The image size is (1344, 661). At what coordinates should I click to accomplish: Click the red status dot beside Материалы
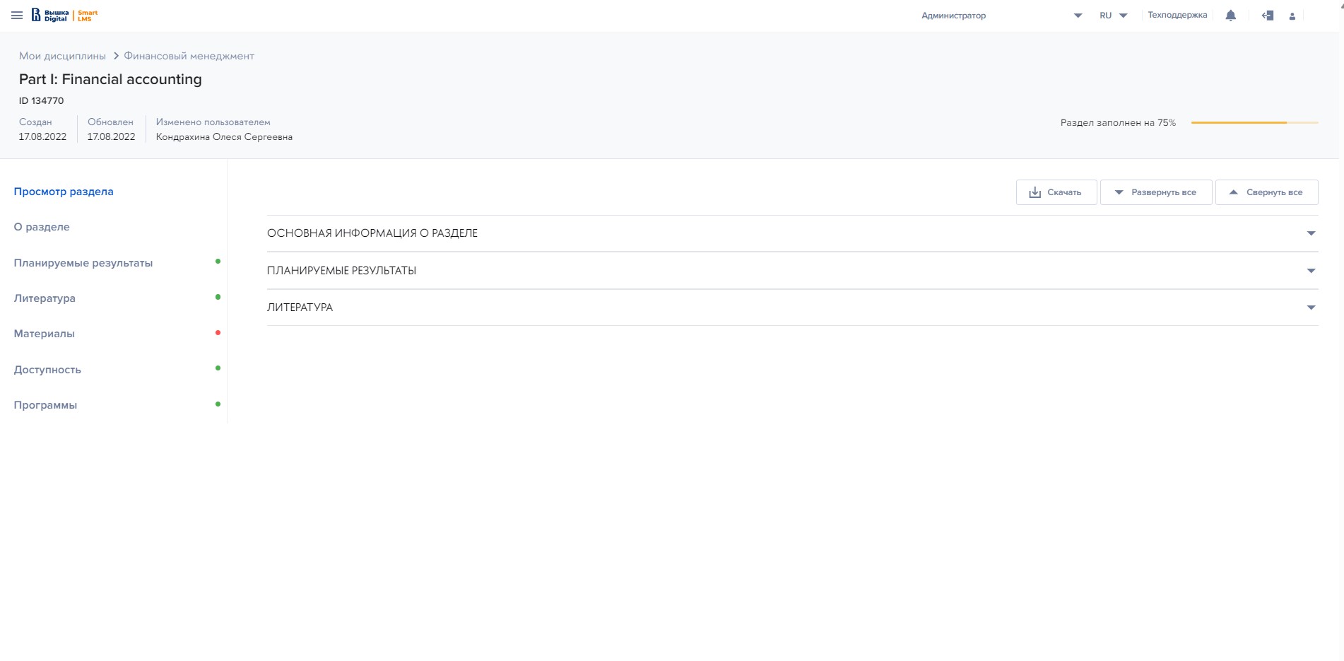(x=218, y=332)
